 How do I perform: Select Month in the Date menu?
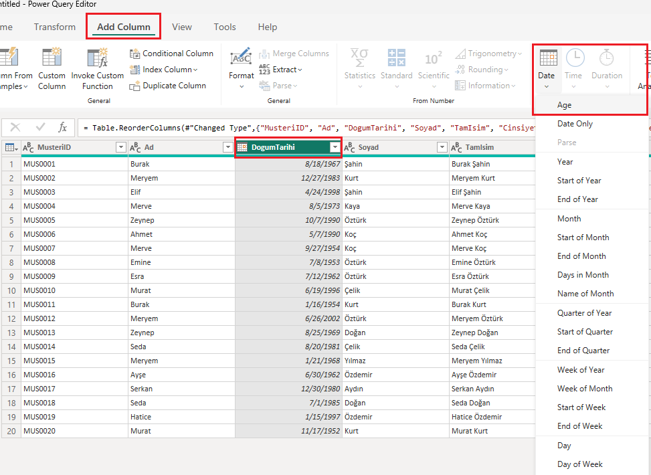click(x=591, y=219)
